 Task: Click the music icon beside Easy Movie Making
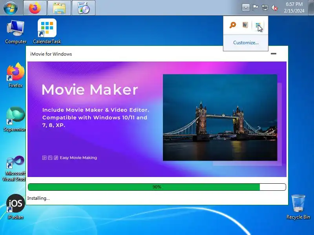[x=56, y=158]
